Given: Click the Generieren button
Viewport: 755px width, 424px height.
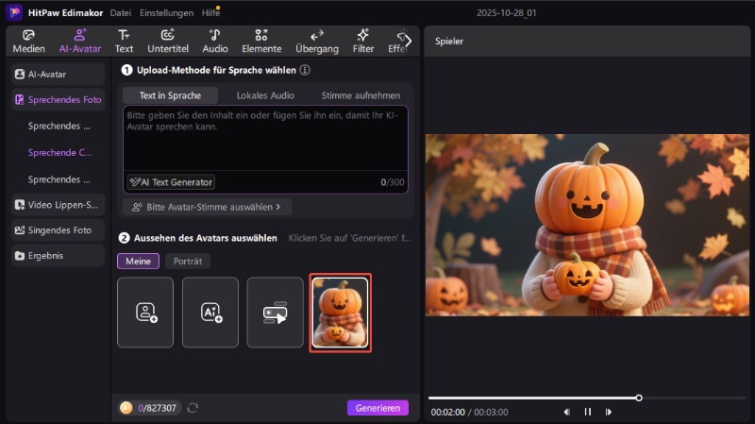Looking at the screenshot, I should pos(378,408).
